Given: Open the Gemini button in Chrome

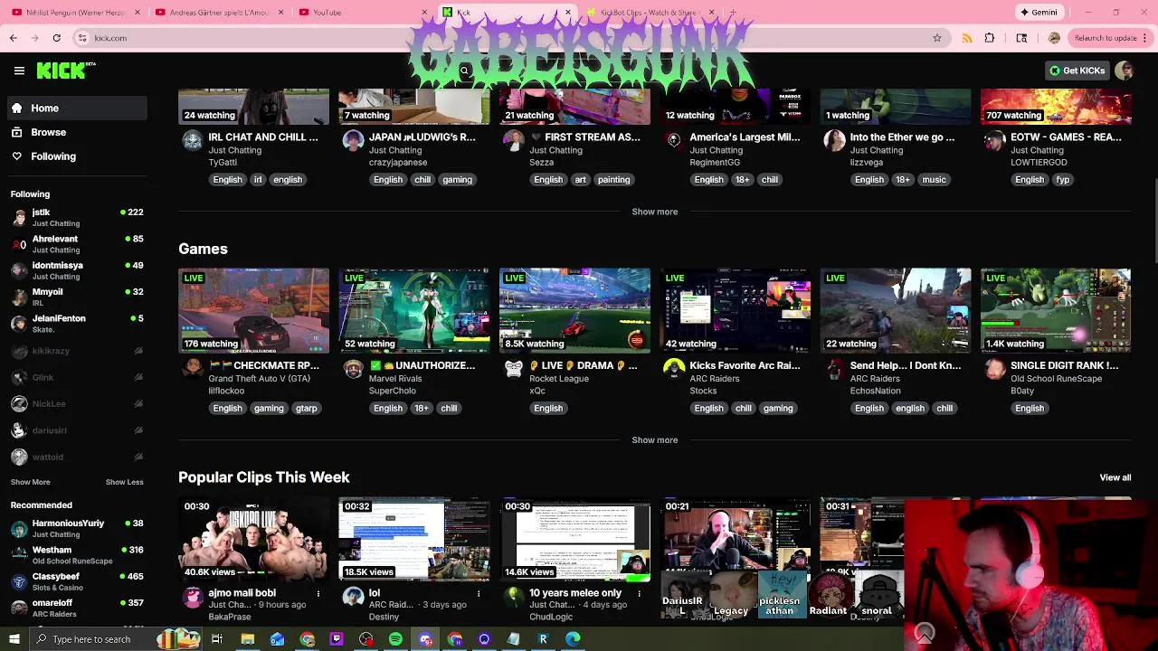Looking at the screenshot, I should tap(1039, 12).
